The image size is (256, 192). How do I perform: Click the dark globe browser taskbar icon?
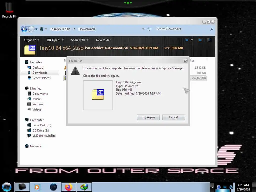pos(53,187)
